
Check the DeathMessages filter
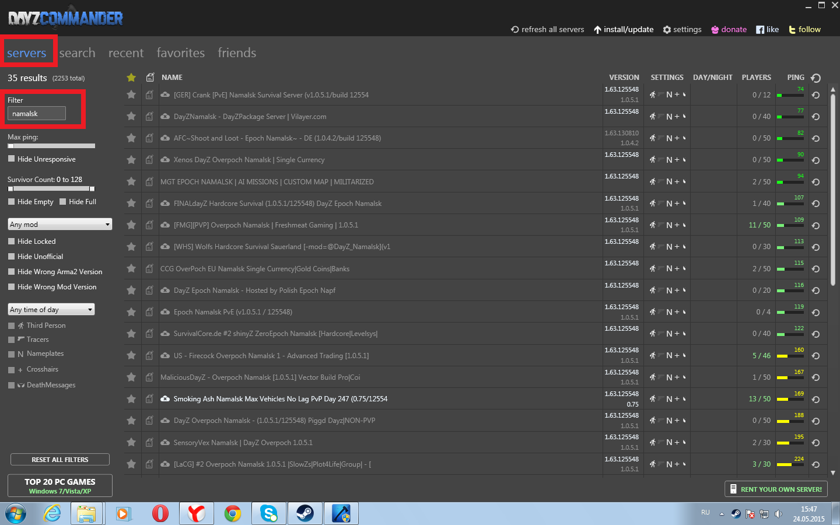click(x=11, y=385)
